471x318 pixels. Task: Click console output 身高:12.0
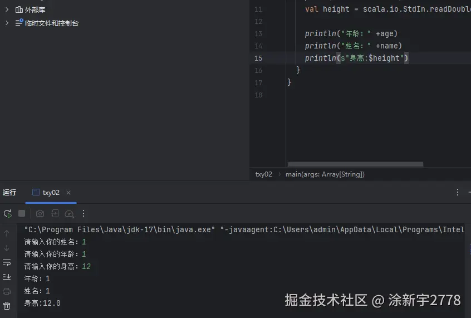pos(42,304)
